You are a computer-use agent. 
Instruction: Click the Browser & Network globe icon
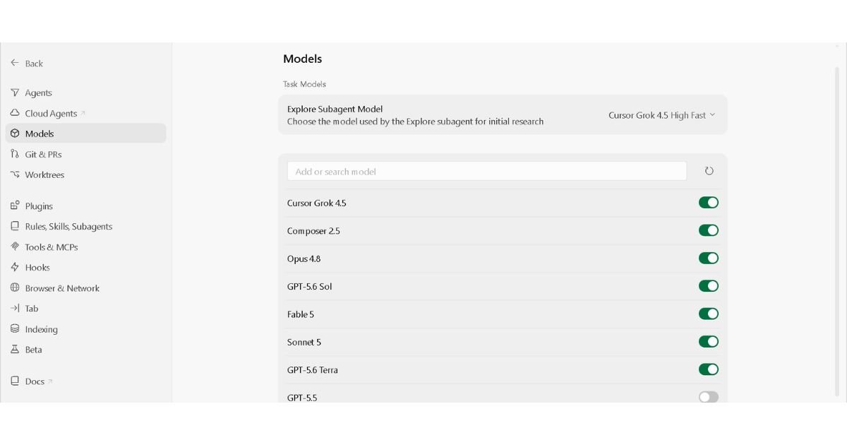pos(15,287)
